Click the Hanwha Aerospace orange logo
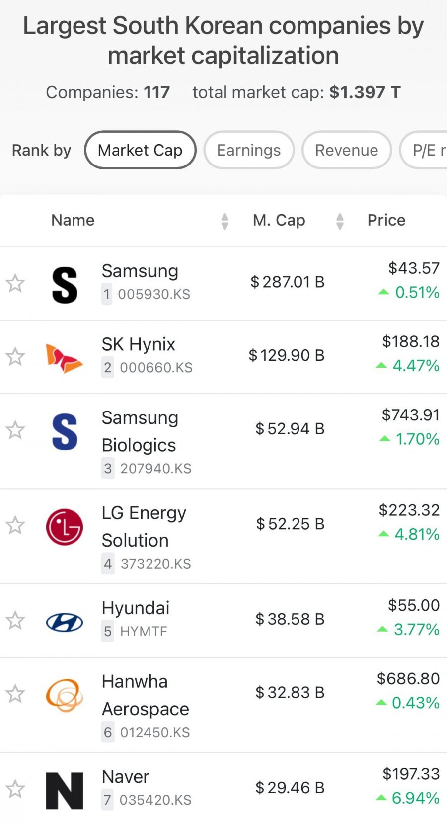Viewport: 447px width, 823px height. click(x=65, y=695)
